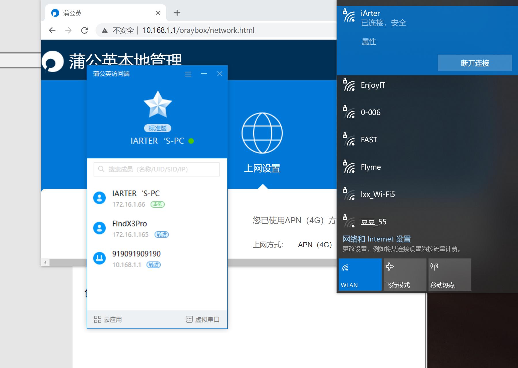
Task: Expand the FAST Wi-Fi entry
Action: pyautogui.click(x=369, y=140)
